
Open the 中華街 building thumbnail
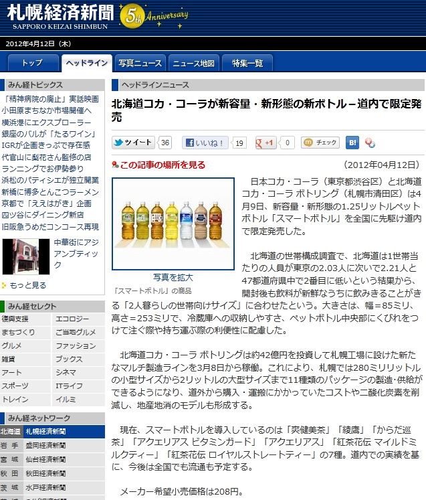click(26, 256)
